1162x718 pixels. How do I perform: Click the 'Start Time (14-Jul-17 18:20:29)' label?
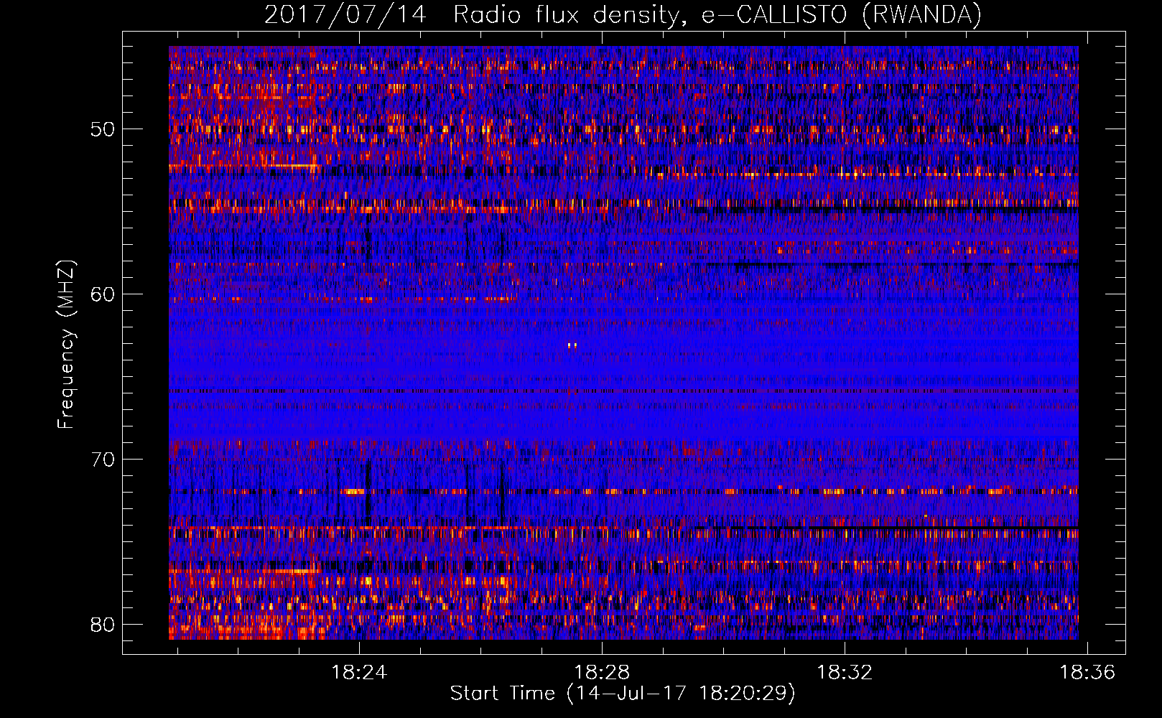pyautogui.click(x=623, y=694)
